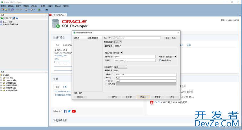
Task: Open the 工具 menu
Action: click(x=50, y=6)
